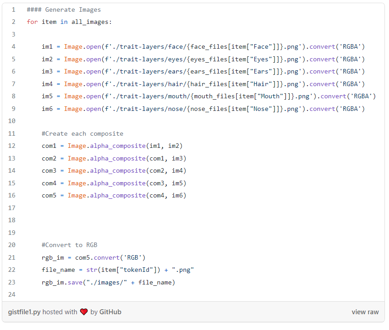
Task: Click the ".png" string on line 22
Action: tap(183, 270)
